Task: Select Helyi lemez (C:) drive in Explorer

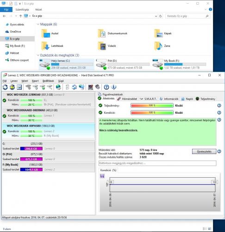Action: pos(66,64)
